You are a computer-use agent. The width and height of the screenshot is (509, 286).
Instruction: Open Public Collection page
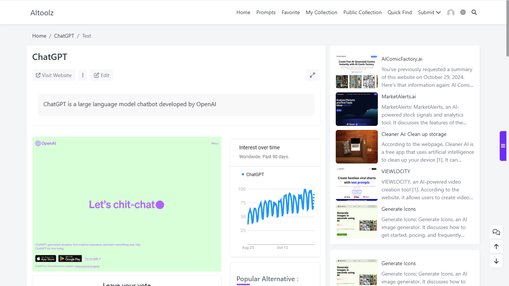point(363,12)
